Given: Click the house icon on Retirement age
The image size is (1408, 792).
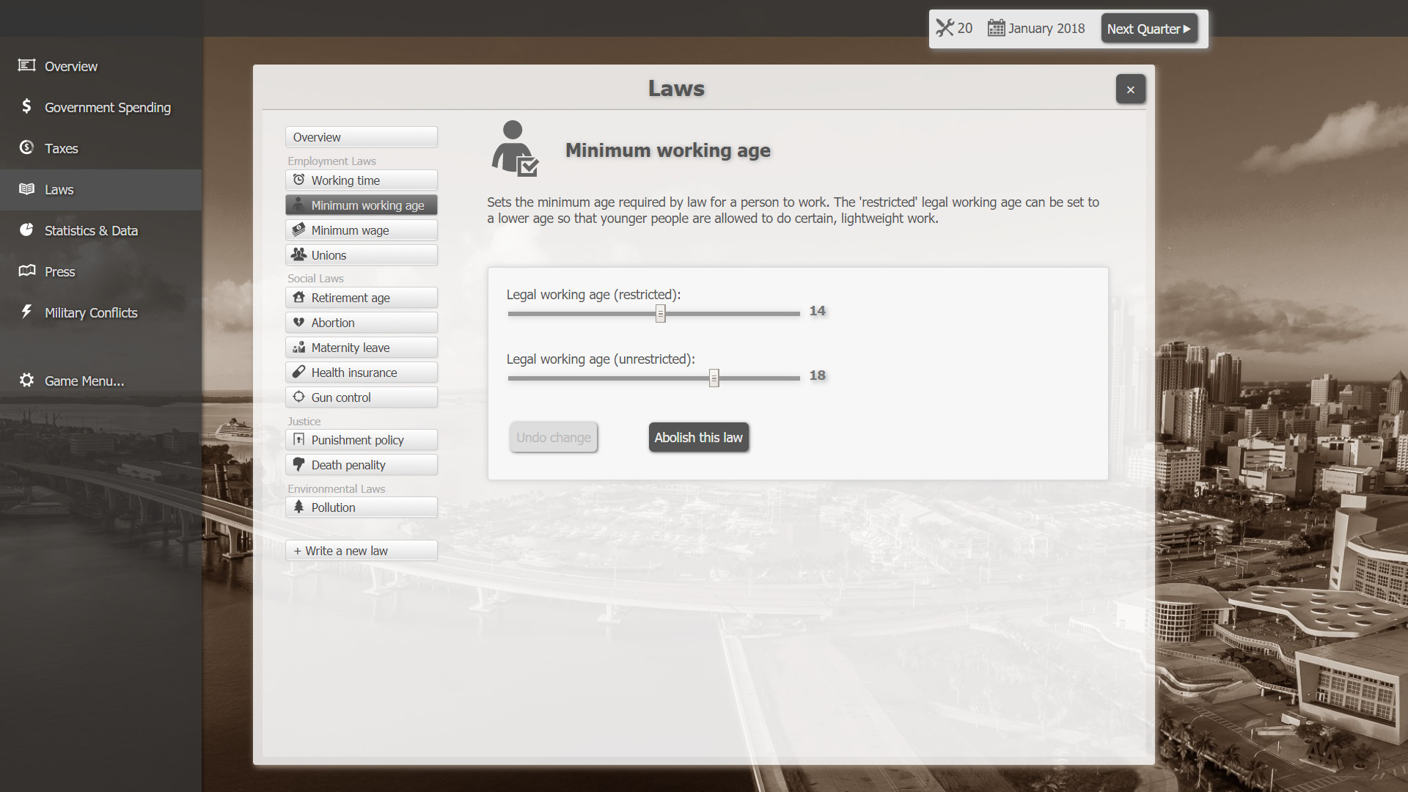Looking at the screenshot, I should [298, 298].
